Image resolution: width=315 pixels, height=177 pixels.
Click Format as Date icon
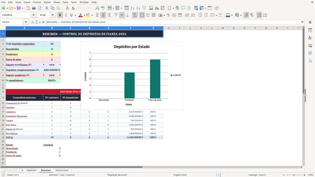180,15
